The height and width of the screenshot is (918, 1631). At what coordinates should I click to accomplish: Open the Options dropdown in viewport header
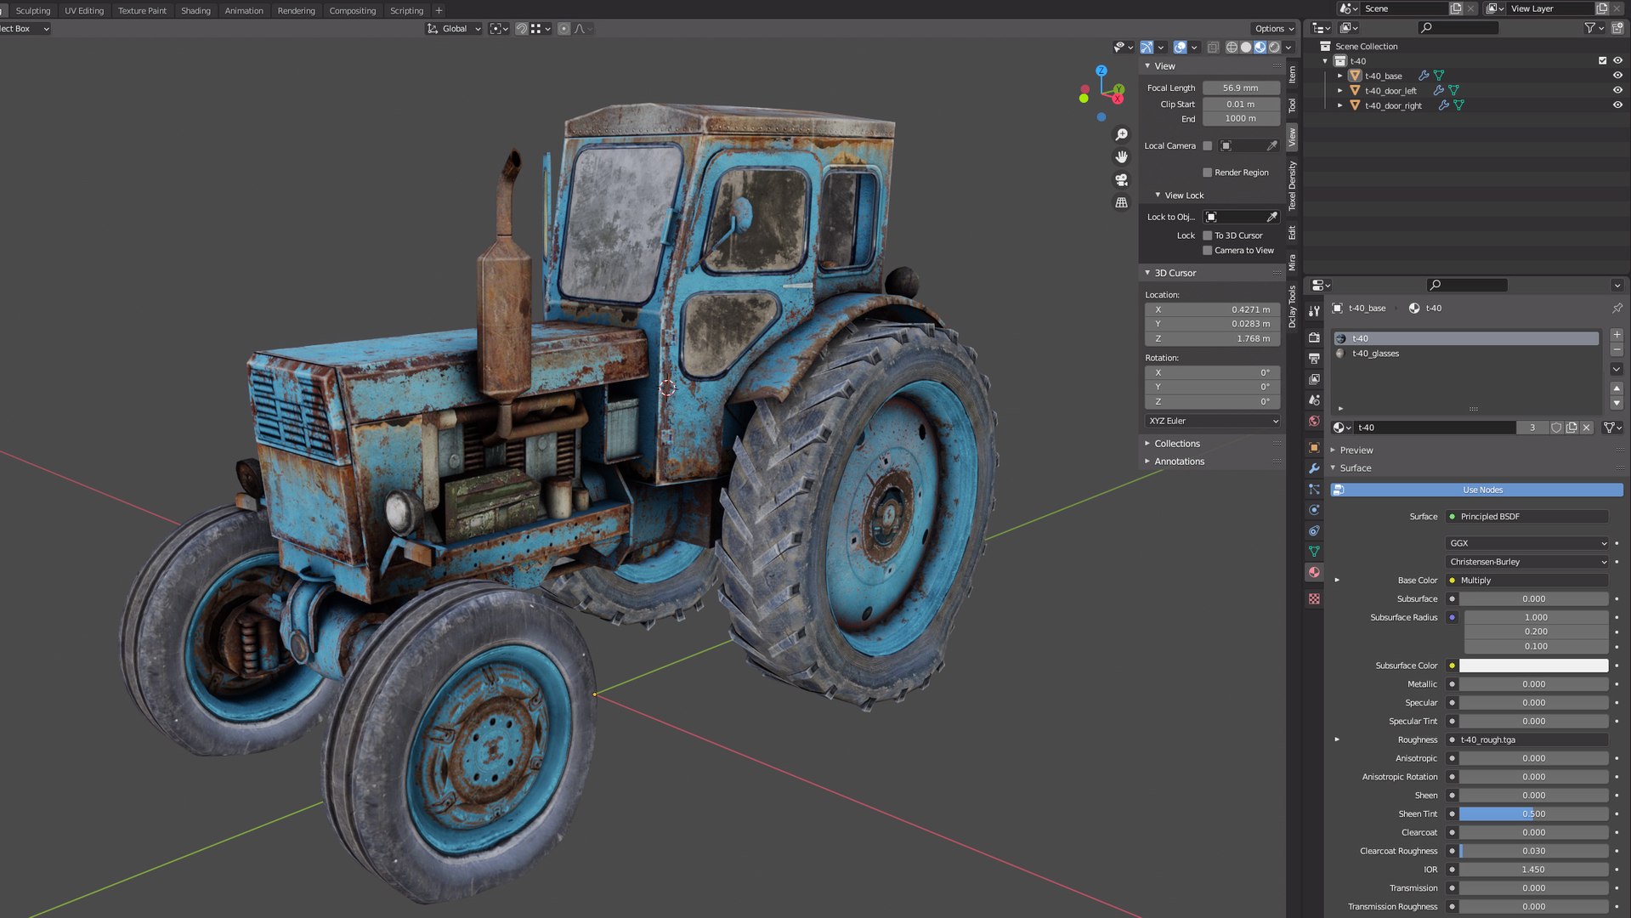pos(1273,29)
